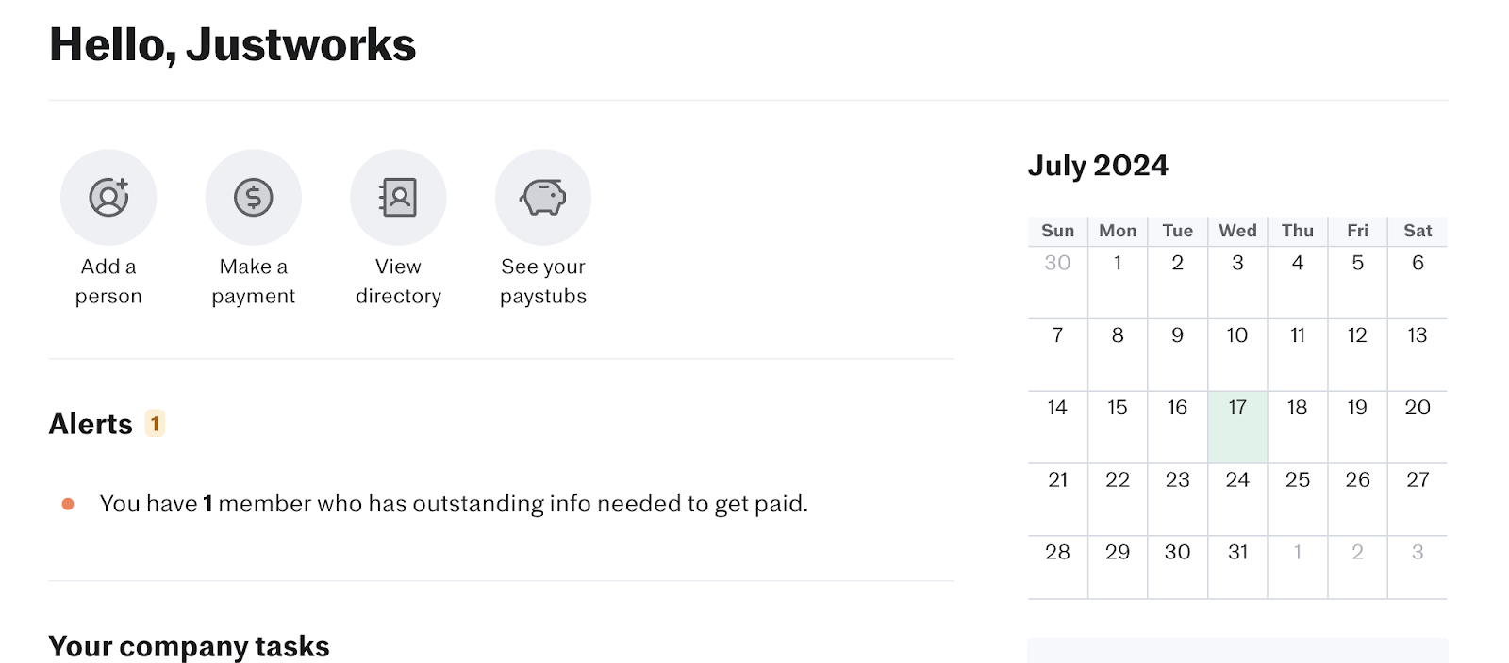Select highlighted July 17 on calendar
Image resolution: width=1509 pixels, height=663 pixels.
pyautogui.click(x=1237, y=426)
